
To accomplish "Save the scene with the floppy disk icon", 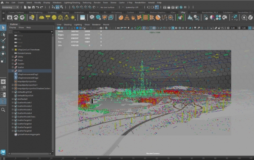I will tap(33, 7).
